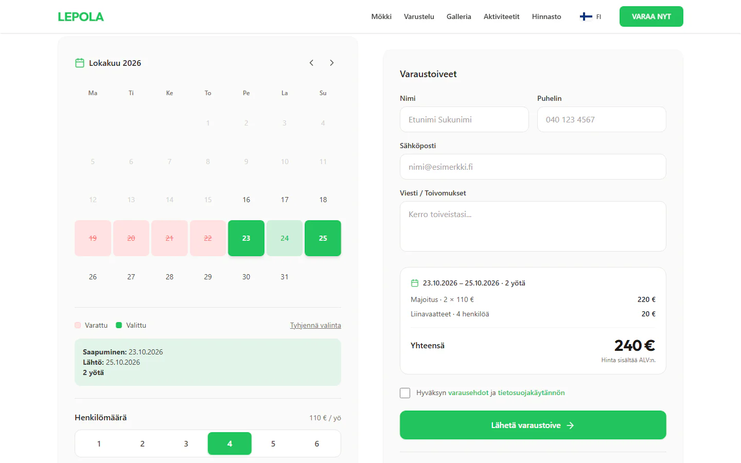Click the Finnish flag icon in header
This screenshot has height=463, width=741.
586,16
